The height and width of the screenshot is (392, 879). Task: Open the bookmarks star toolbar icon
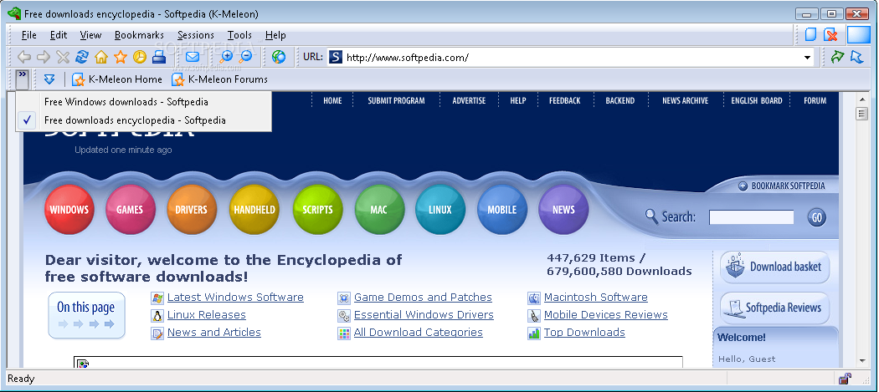(x=121, y=57)
